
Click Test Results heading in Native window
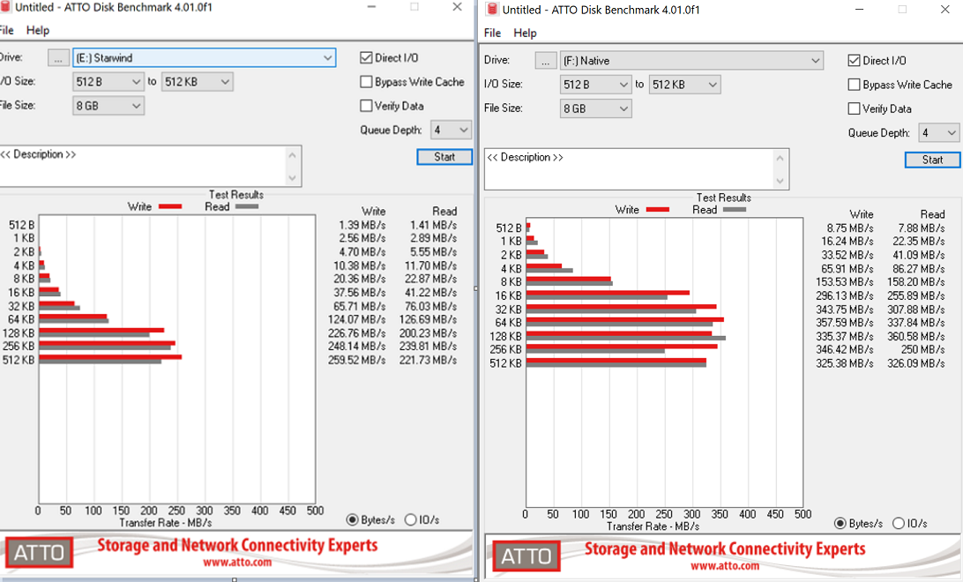pos(723,198)
